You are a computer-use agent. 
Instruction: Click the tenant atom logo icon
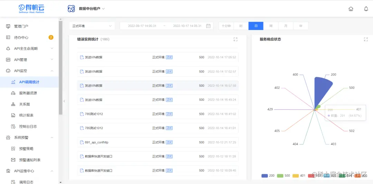click(x=71, y=9)
